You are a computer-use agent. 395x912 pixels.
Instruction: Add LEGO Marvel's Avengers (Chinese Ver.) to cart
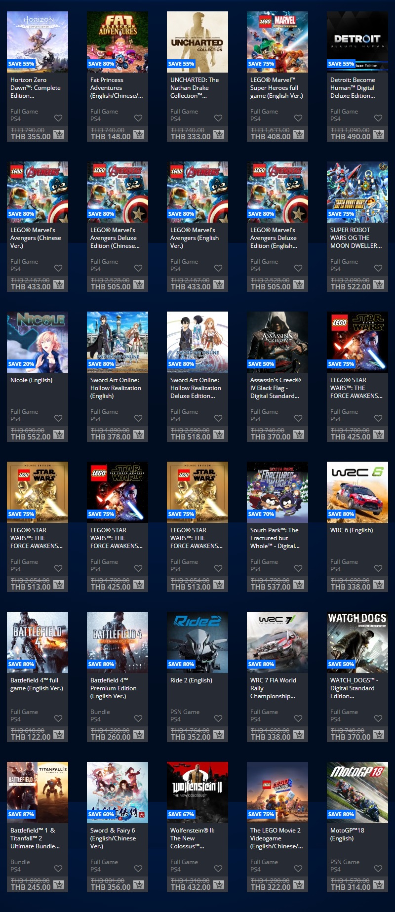58,284
